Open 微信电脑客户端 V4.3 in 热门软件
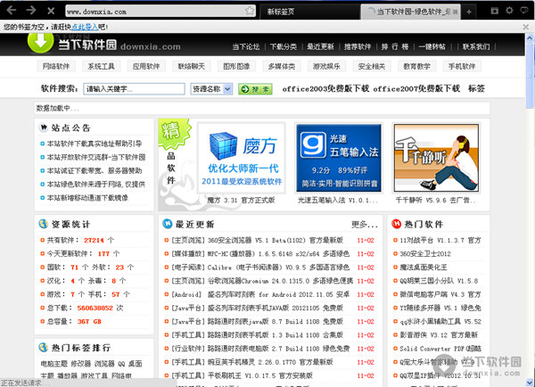The height and width of the screenshot is (387, 535). point(440,294)
